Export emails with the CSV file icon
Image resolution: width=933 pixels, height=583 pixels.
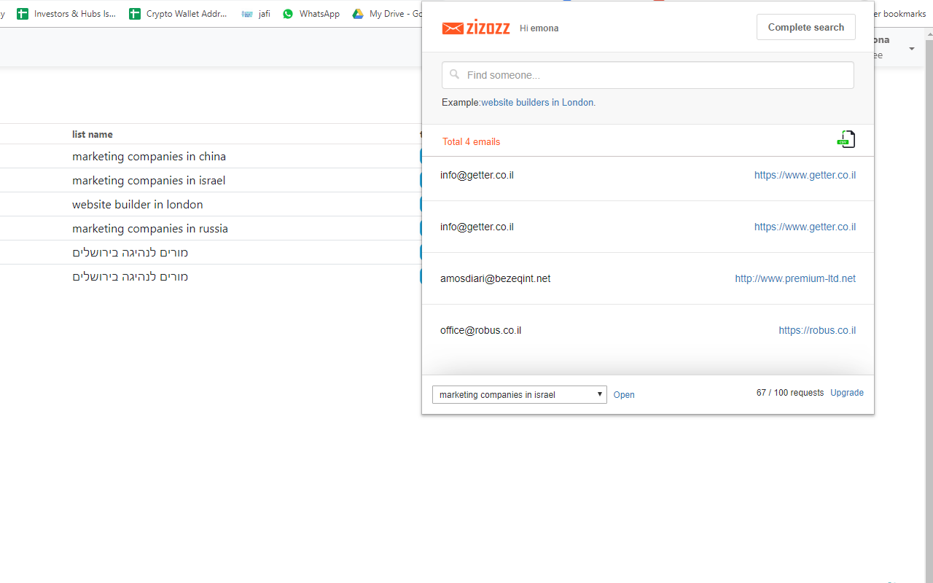pyautogui.click(x=846, y=139)
